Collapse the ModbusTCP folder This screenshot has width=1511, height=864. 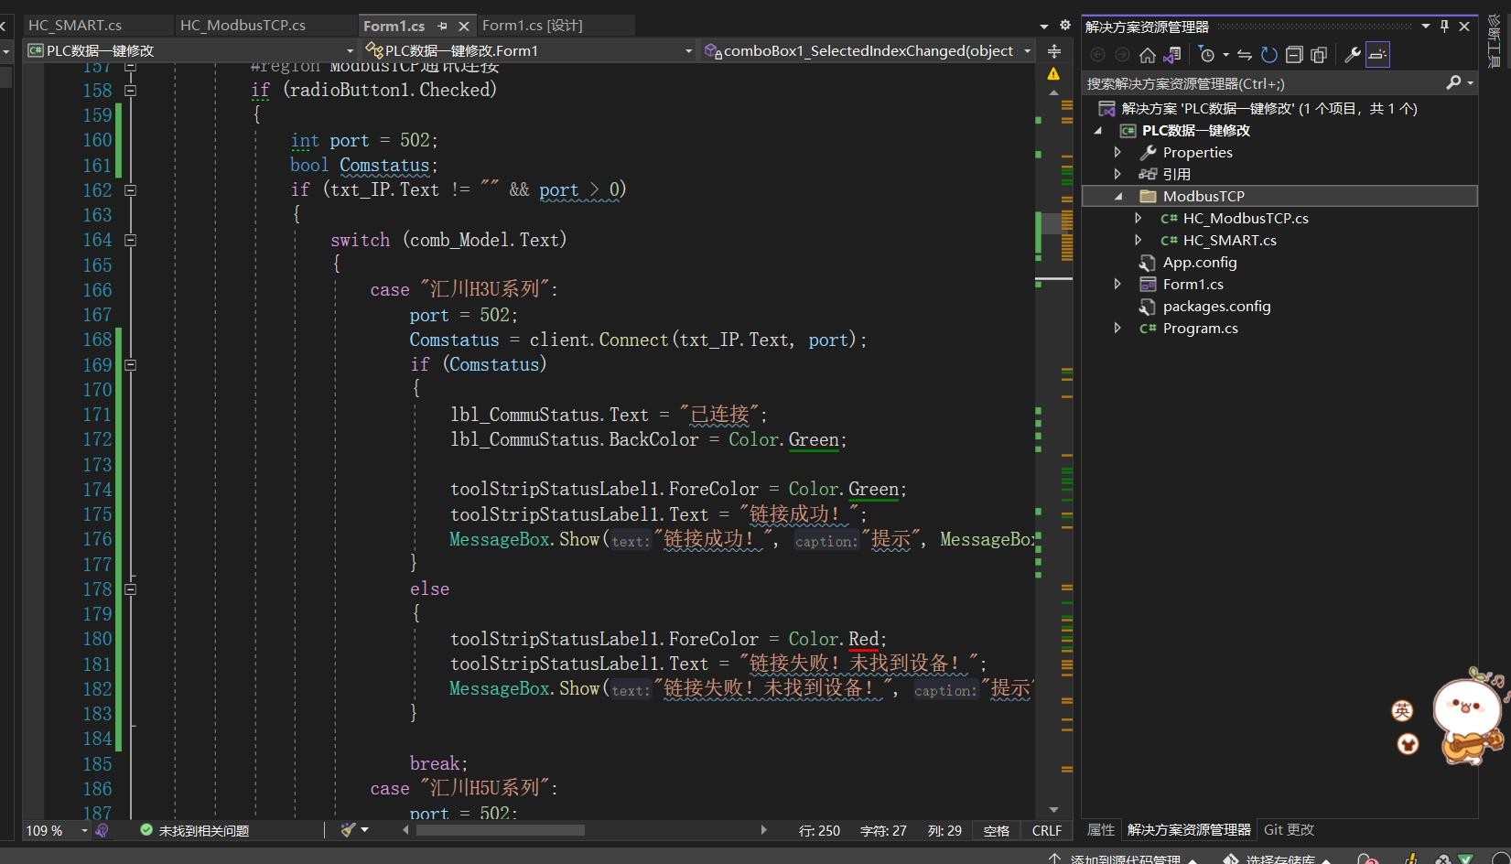[x=1117, y=196]
